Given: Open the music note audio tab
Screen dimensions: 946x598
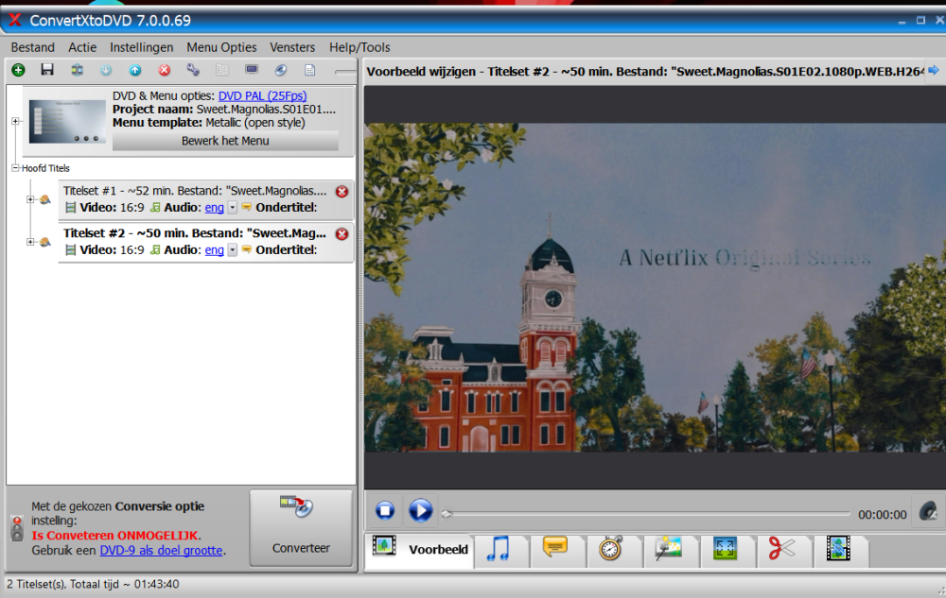Looking at the screenshot, I should click(x=498, y=549).
